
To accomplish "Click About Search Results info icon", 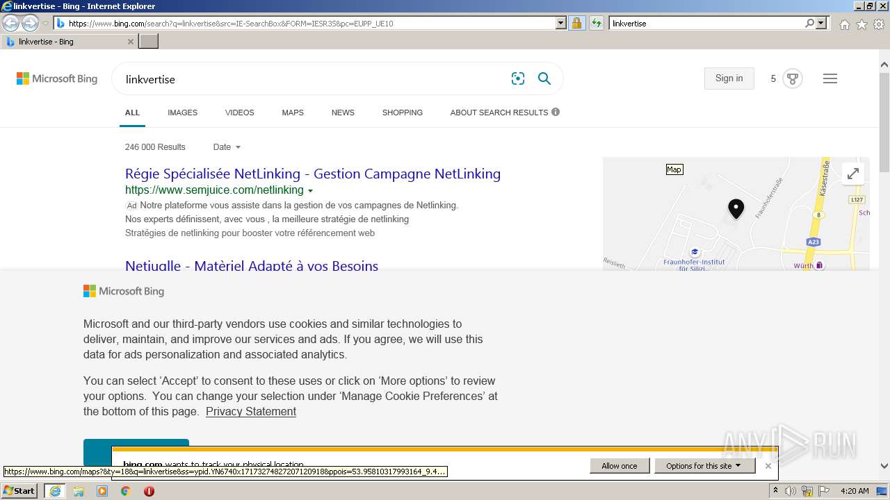I will click(x=556, y=112).
